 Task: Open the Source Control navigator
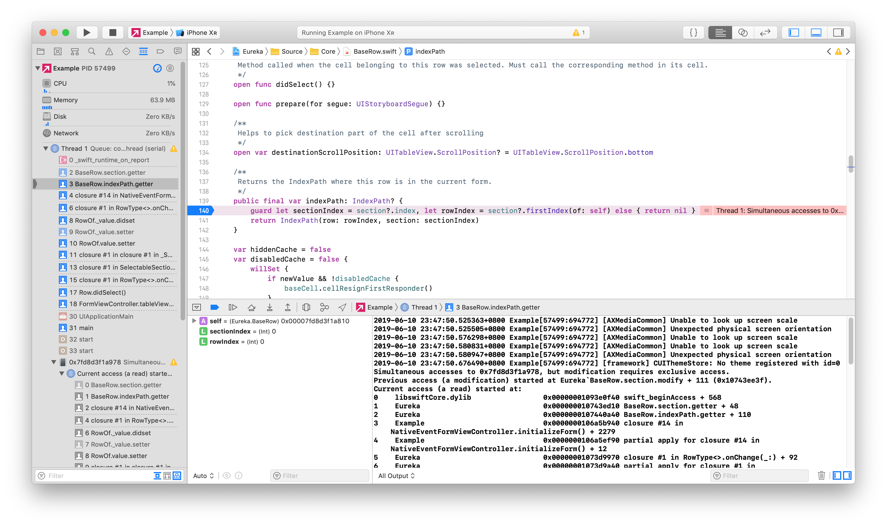point(58,51)
